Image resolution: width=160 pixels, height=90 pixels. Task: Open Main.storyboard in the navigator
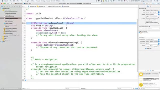click(x=9, y=22)
